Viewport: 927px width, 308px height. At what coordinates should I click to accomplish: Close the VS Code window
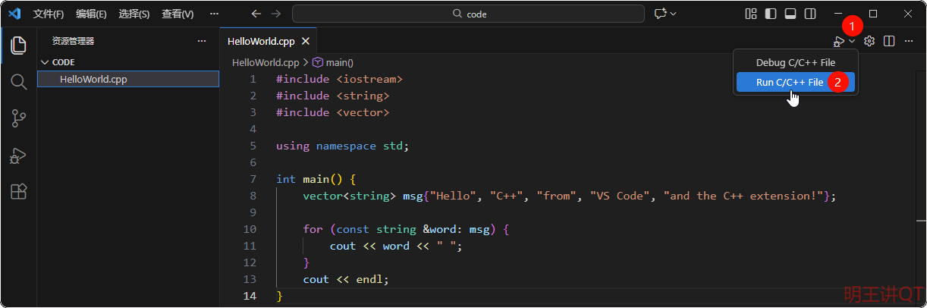coord(908,14)
